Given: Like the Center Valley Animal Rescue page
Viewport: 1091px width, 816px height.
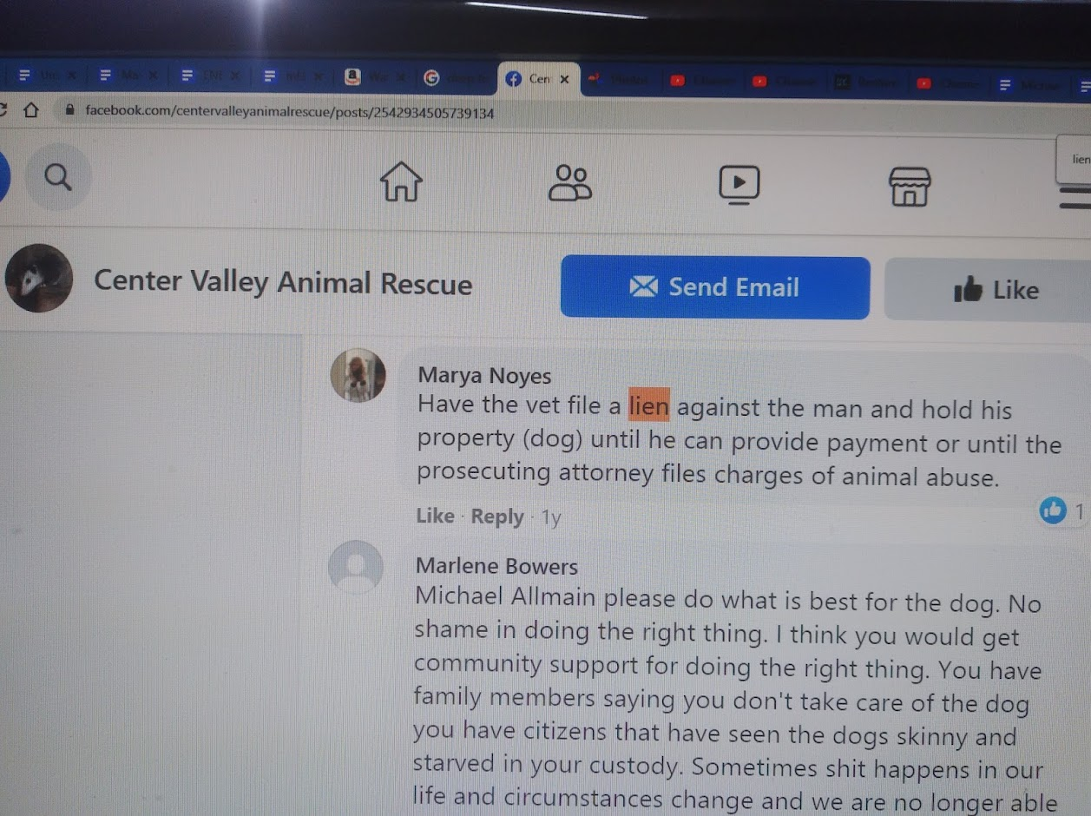Looking at the screenshot, I should [x=989, y=289].
